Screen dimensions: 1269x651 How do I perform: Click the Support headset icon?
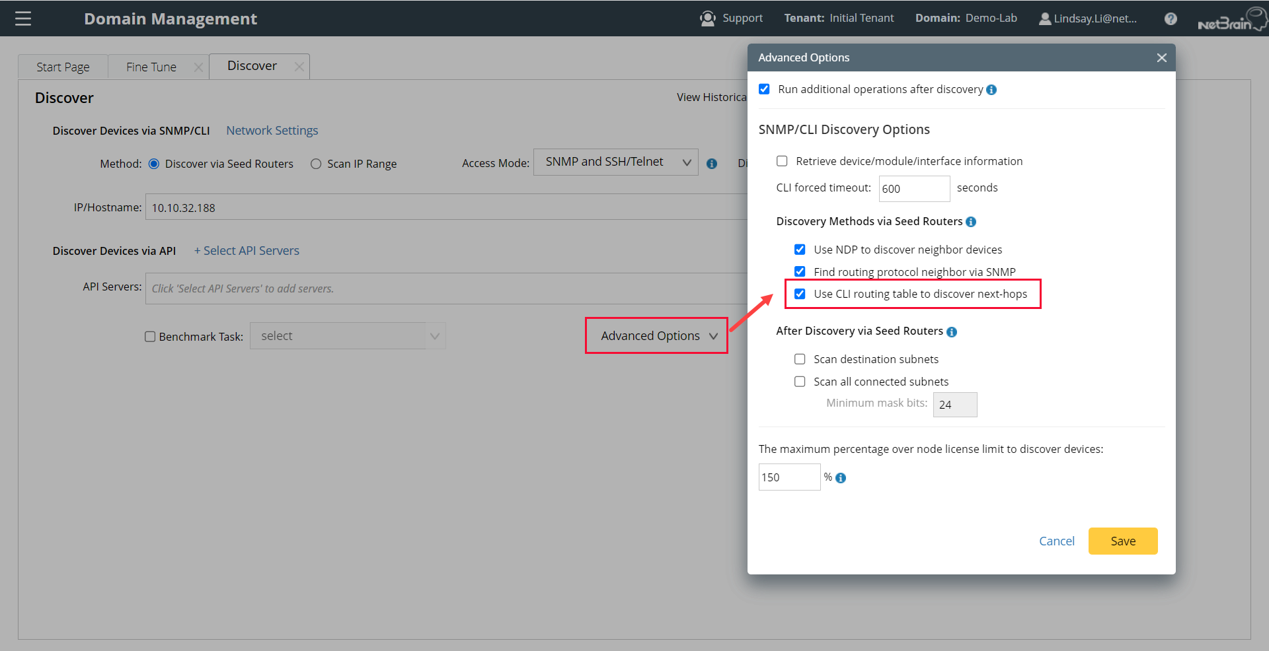[x=707, y=18]
